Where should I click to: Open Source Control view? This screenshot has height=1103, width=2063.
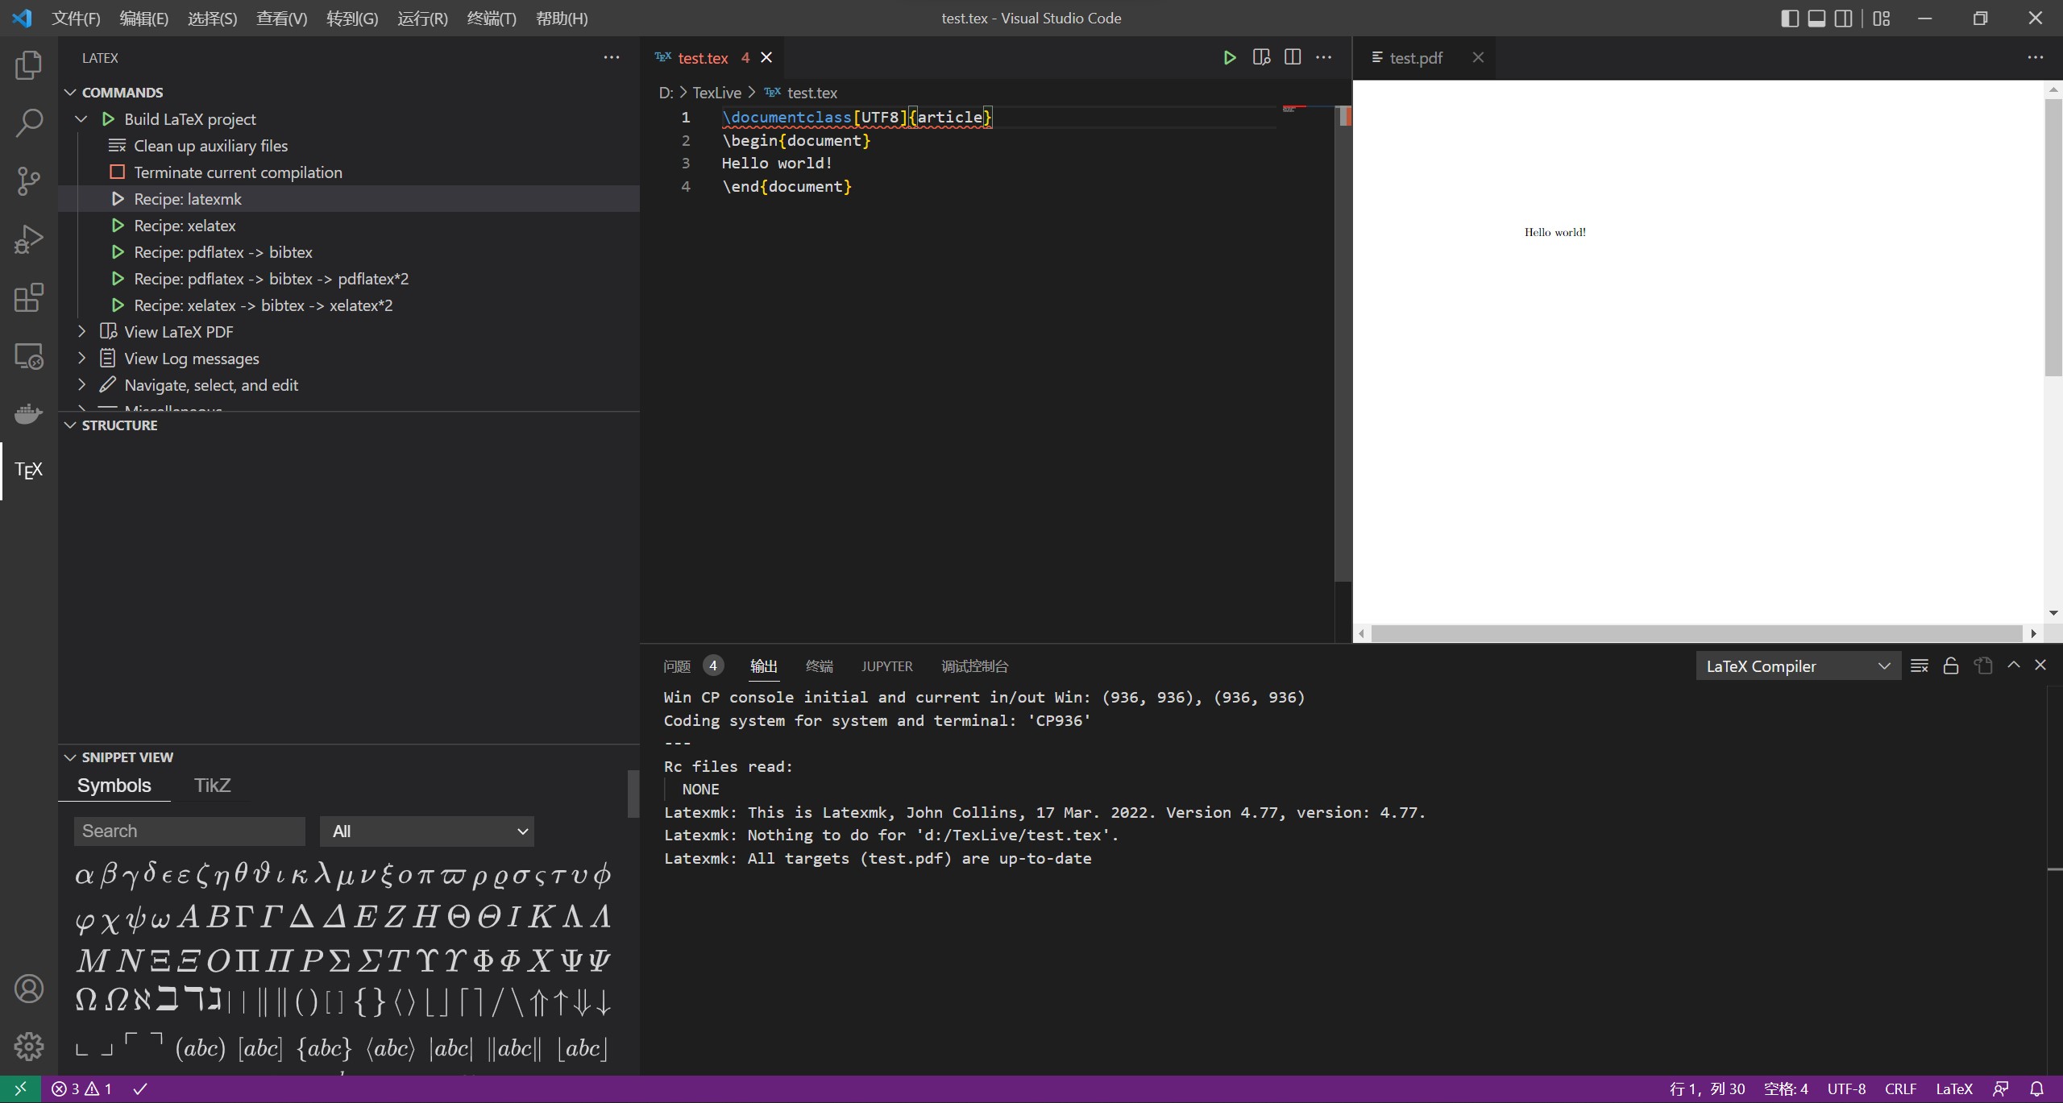29,181
